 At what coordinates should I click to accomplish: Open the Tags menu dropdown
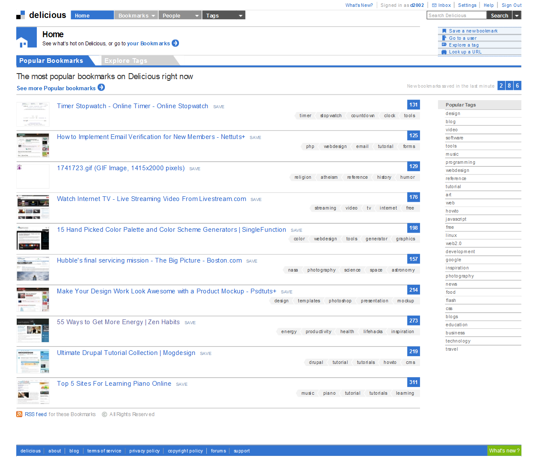(241, 16)
